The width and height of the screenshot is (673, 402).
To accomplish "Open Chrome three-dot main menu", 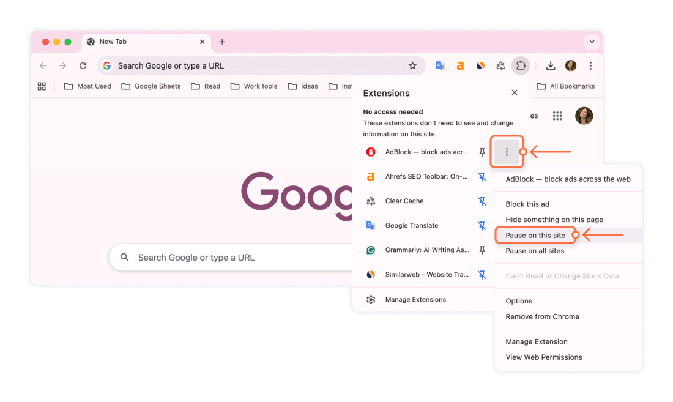I will click(590, 65).
